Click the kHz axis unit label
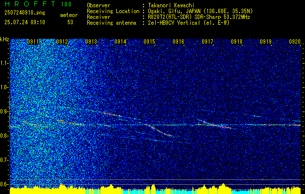 [x=4, y=39]
